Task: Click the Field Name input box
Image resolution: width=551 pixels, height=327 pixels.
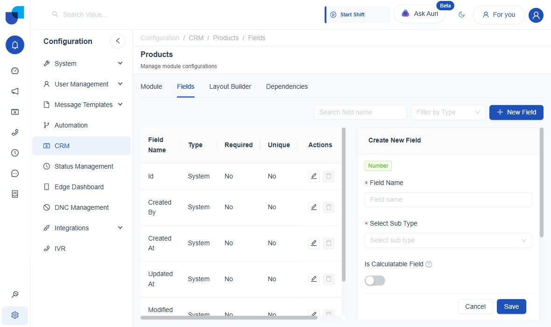Action: pyautogui.click(x=448, y=200)
